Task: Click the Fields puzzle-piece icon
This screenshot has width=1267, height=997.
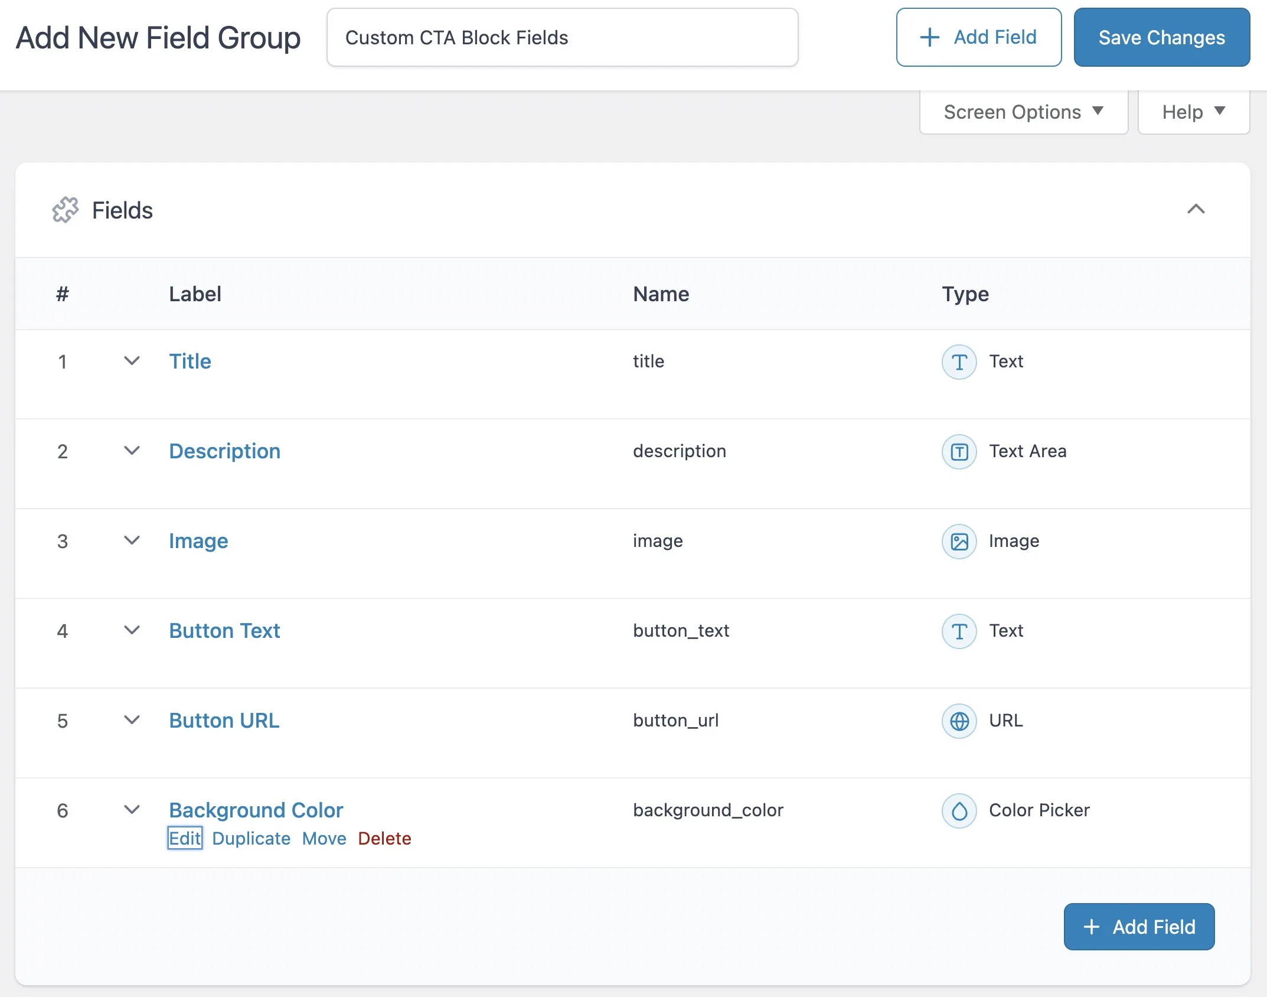Action: click(65, 210)
